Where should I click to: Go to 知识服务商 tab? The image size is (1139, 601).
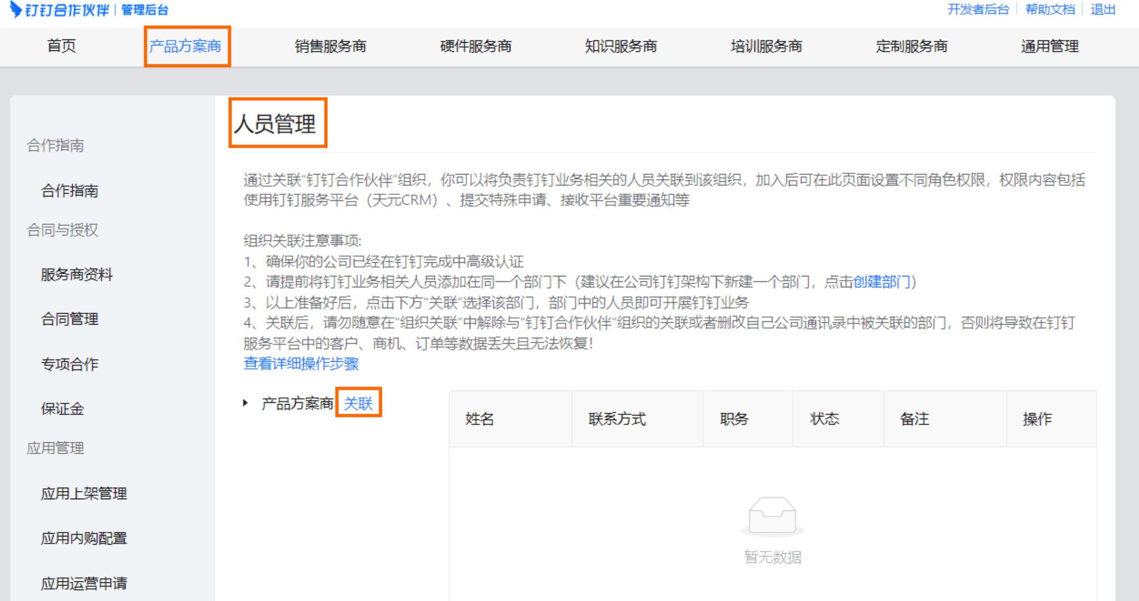pyautogui.click(x=620, y=46)
